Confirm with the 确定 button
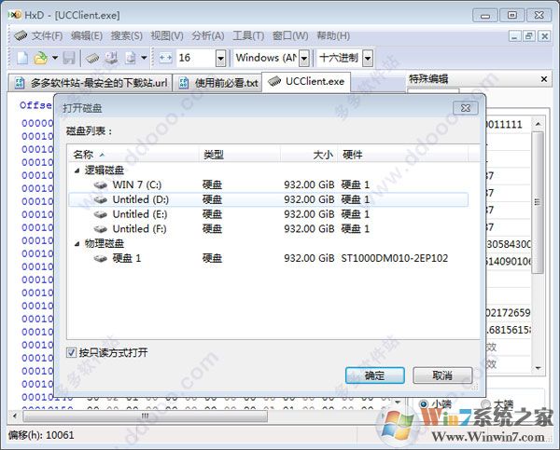The width and height of the screenshot is (560, 450). [x=374, y=375]
